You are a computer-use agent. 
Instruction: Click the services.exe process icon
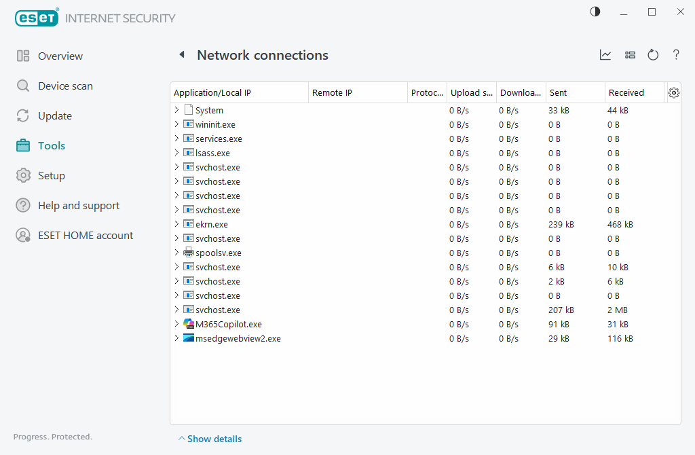tap(189, 139)
